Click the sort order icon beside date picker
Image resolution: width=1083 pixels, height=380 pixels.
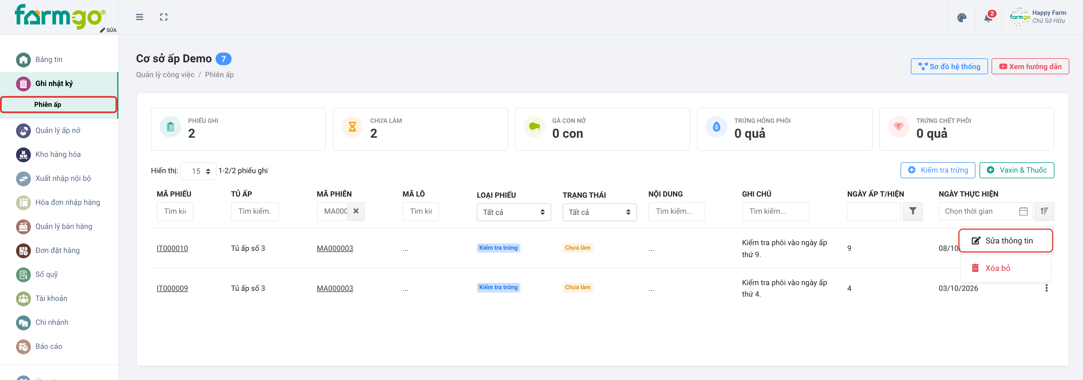(1044, 211)
